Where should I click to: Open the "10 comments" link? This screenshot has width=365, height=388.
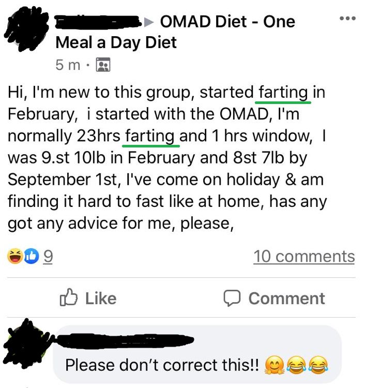[x=303, y=256]
